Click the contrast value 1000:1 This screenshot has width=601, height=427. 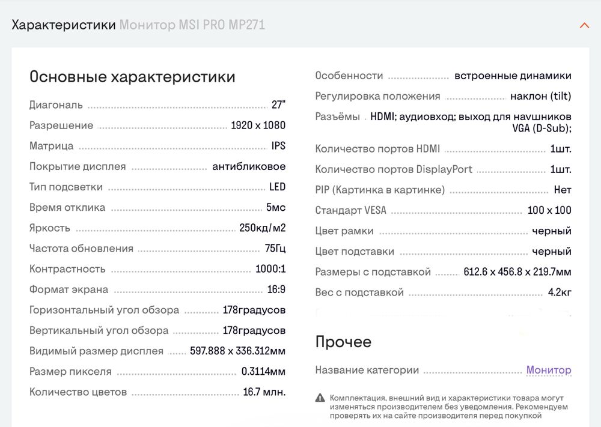pyautogui.click(x=270, y=269)
